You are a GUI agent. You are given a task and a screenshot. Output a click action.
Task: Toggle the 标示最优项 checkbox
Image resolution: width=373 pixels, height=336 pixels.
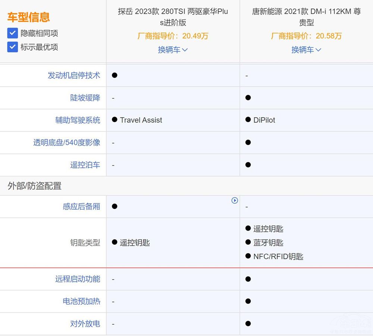point(13,47)
